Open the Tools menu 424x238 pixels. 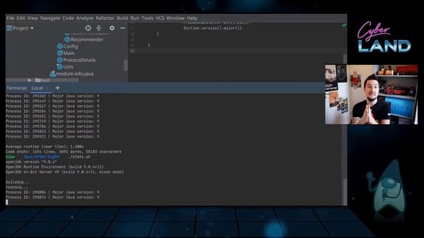pos(147,18)
